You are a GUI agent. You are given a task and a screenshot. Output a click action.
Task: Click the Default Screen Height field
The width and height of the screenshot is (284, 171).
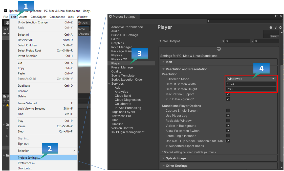pyautogui.click(x=251, y=89)
